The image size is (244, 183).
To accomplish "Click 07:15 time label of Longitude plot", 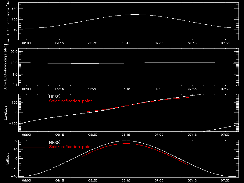I will [x=192, y=135].
